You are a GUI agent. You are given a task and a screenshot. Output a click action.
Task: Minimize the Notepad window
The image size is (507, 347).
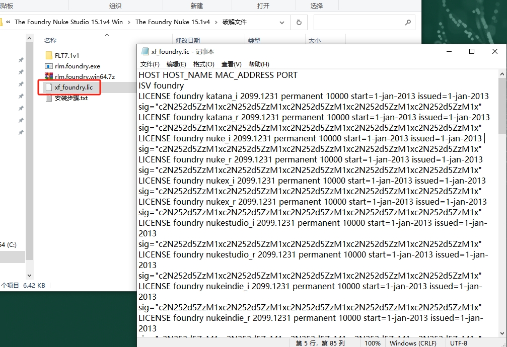tap(449, 51)
